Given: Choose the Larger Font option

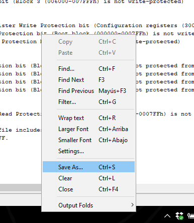Looking at the screenshot, I should coord(88,129).
